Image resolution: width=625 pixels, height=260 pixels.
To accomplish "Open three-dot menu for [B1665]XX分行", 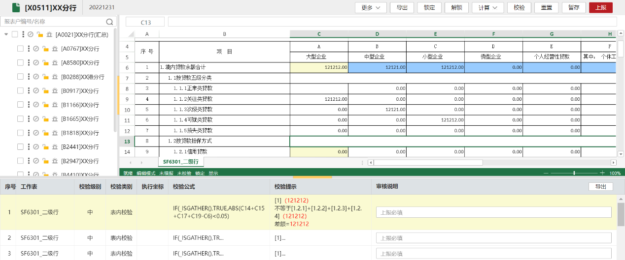I will (29, 119).
